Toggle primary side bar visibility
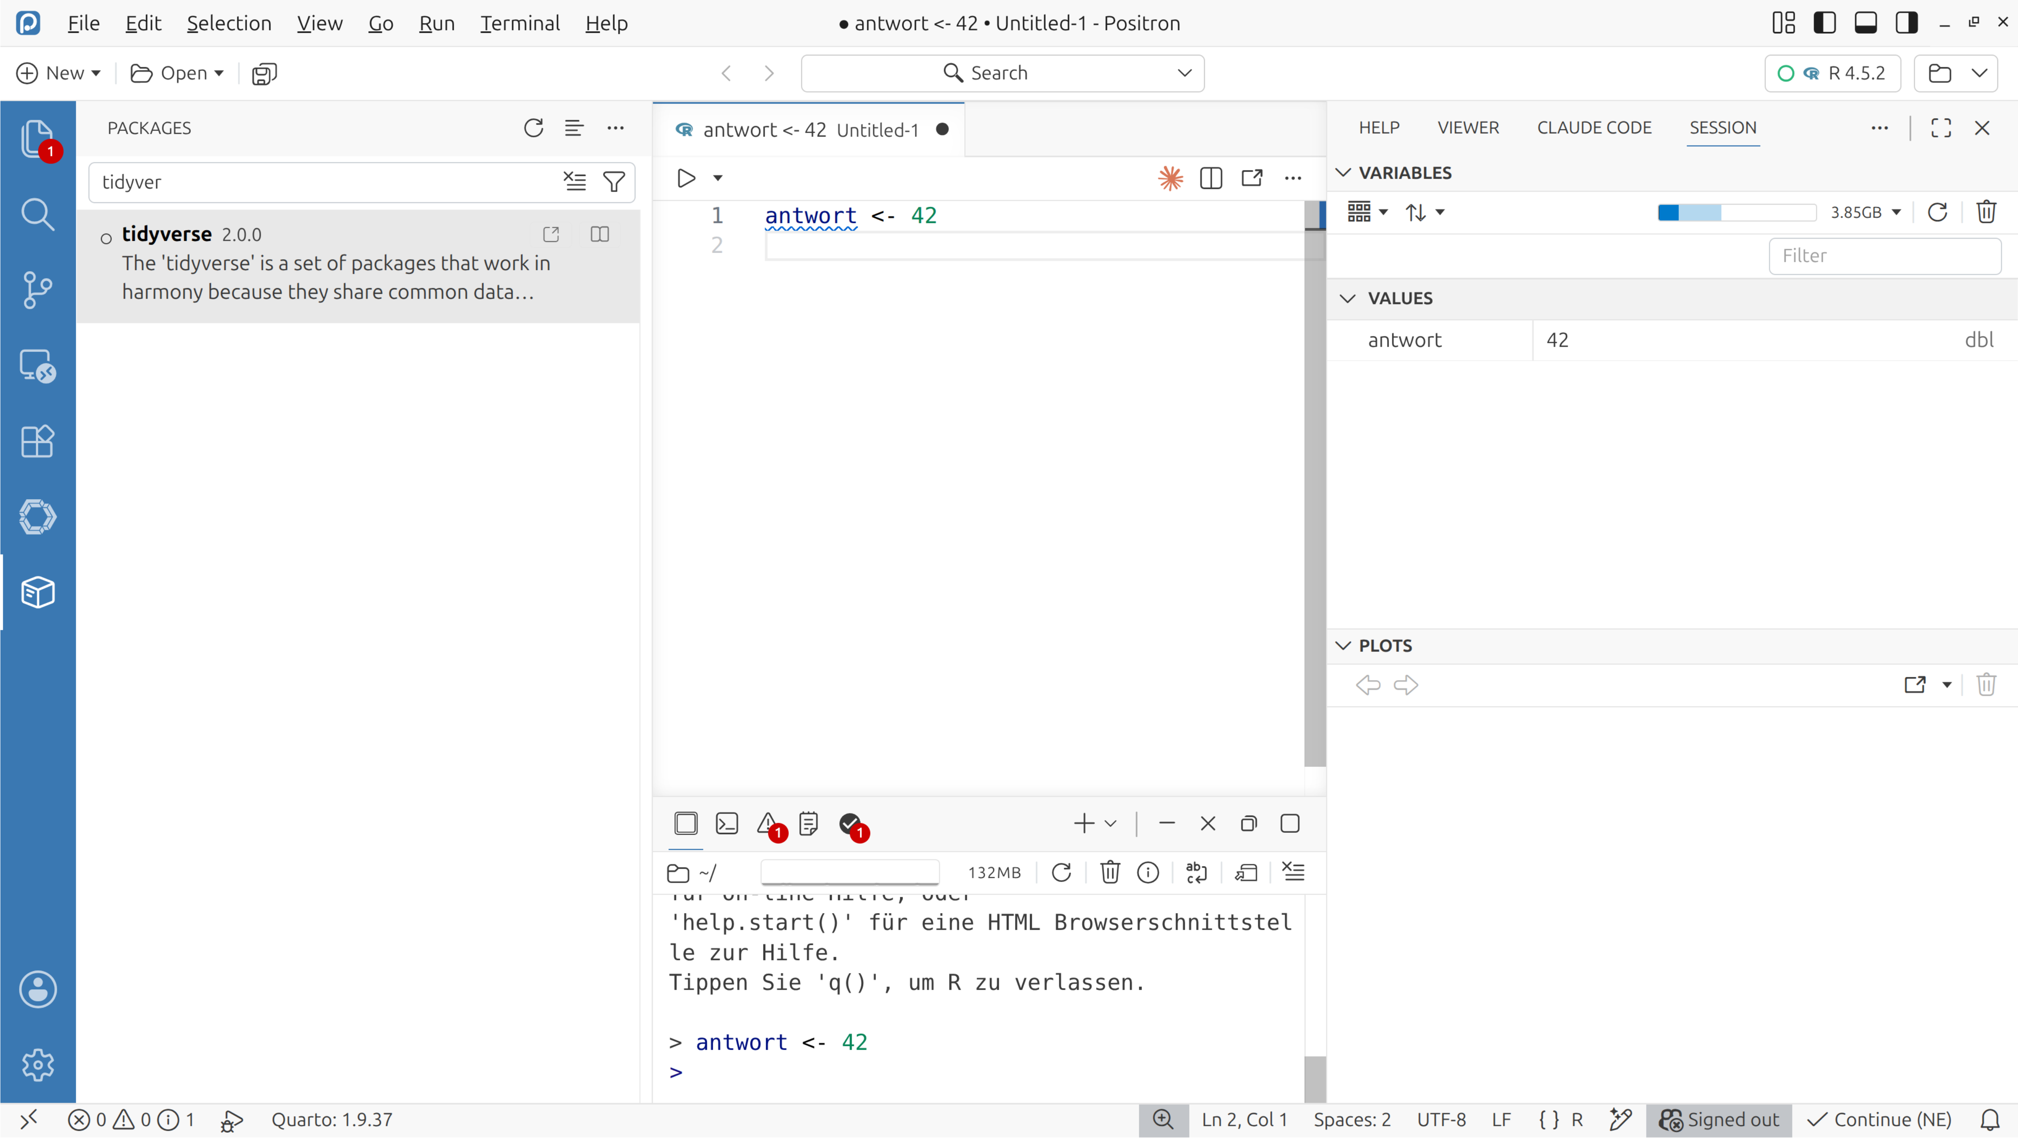 (1825, 23)
